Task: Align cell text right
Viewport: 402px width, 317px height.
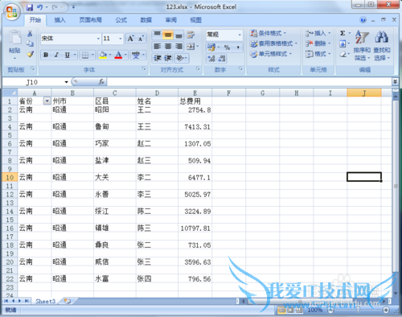Action: [x=178, y=47]
